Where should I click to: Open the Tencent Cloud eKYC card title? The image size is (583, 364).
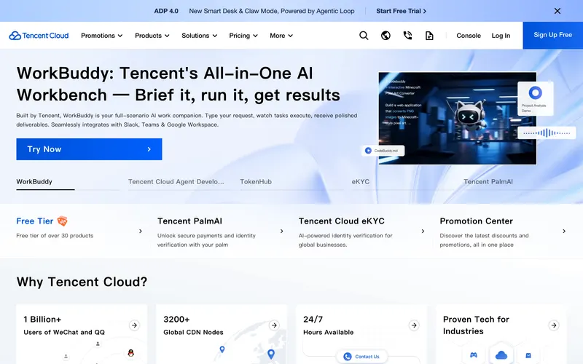point(341,221)
